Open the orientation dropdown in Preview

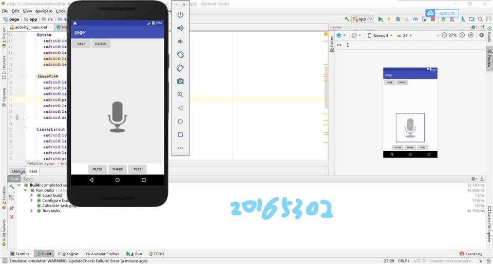coord(356,35)
